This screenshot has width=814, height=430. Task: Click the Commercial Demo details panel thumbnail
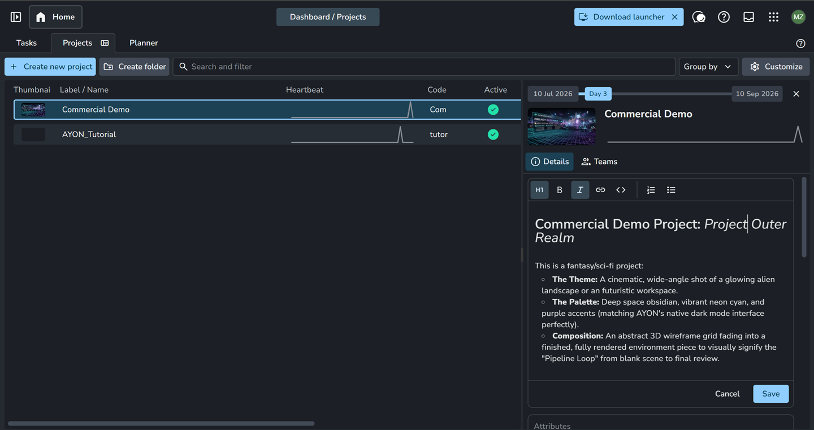coord(561,127)
